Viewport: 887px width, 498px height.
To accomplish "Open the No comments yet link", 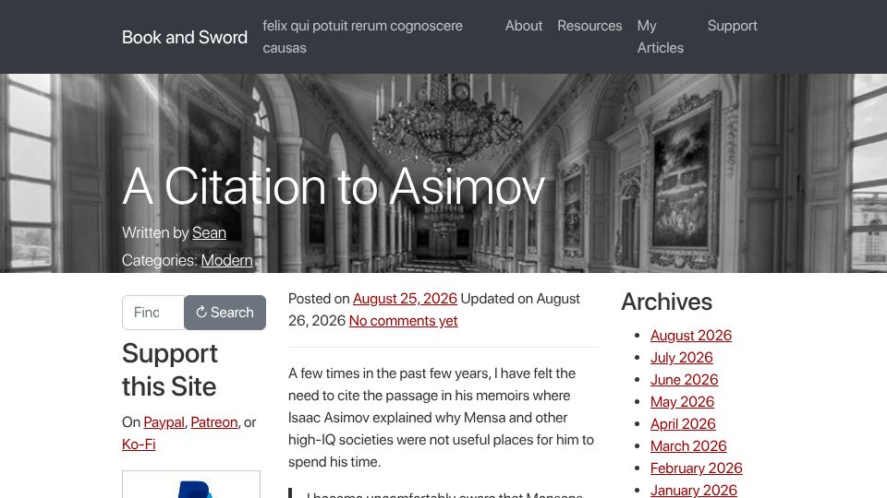I will coord(404,321).
